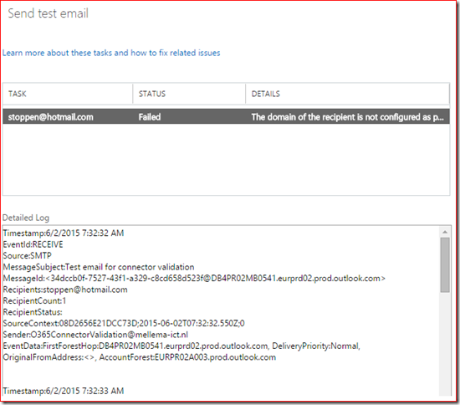Click the 'Send test email' heading
Screen dimensions: 460x405
coord(49,13)
